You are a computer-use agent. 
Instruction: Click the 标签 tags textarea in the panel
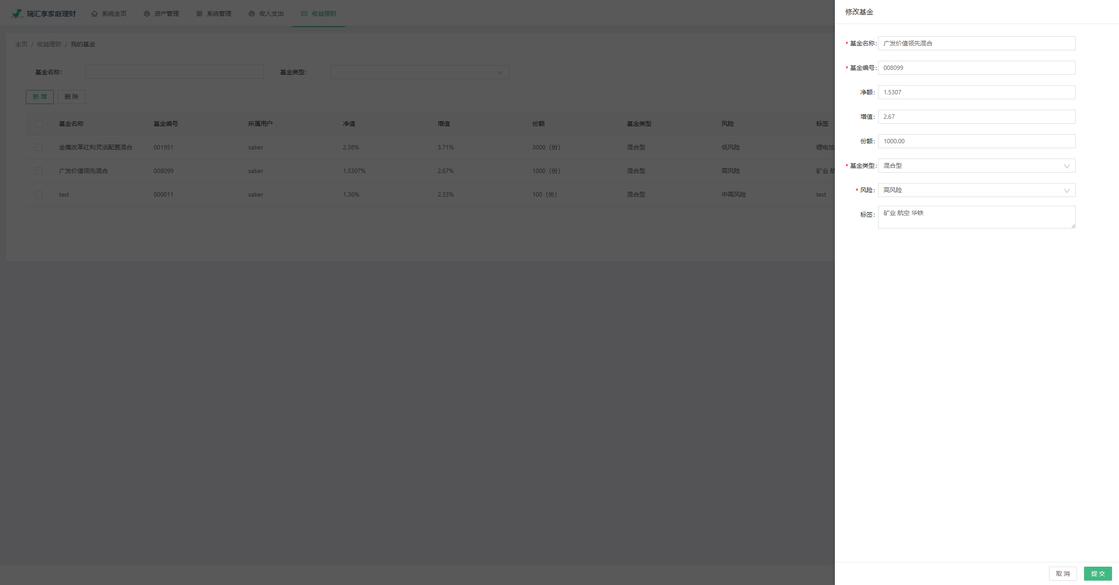(x=976, y=217)
